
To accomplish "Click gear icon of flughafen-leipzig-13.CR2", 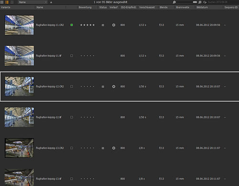I will click(x=114, y=148).
